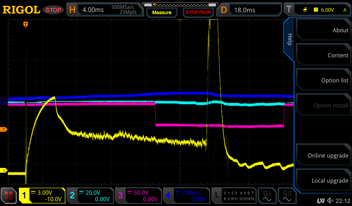Open the function navigation grid icon
This screenshot has height=206, width=352.
(x=9, y=196)
